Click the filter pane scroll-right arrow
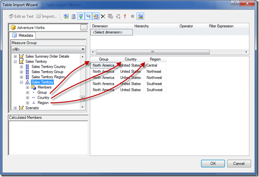 pos(246,52)
